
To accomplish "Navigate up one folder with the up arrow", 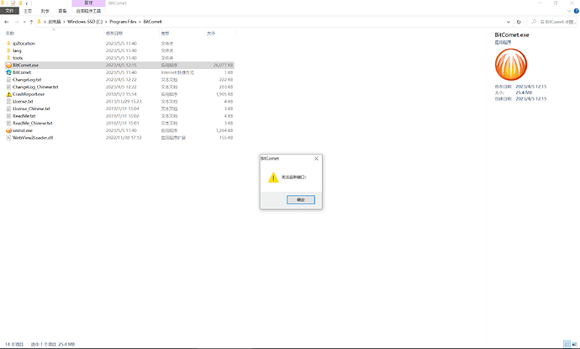I will (x=31, y=22).
